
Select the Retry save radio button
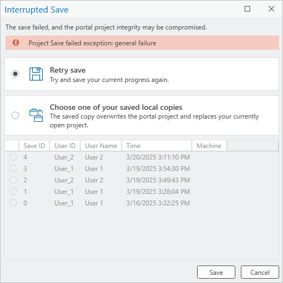point(15,74)
